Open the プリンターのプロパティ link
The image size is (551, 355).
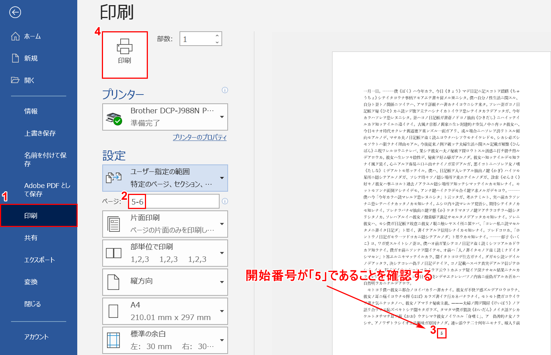pyautogui.click(x=200, y=137)
